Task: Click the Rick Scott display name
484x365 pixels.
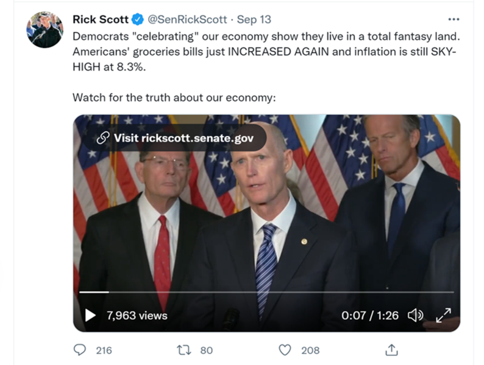Action: [101, 19]
